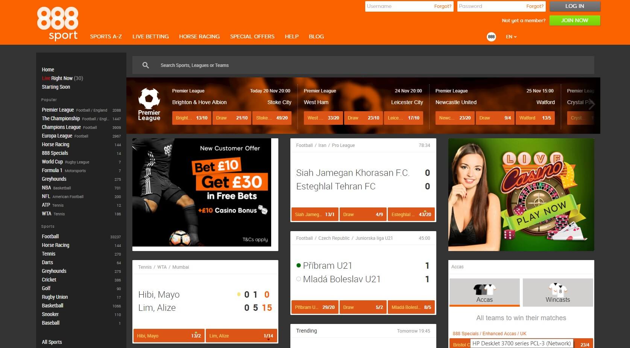Click Forgot? link in Password field
Image resolution: width=630 pixels, height=348 pixels.
(x=535, y=6)
